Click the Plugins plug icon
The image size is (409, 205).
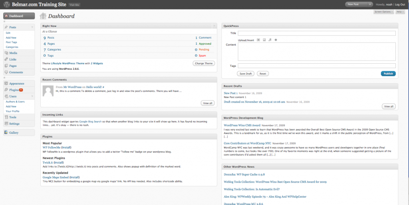click(x=6, y=90)
